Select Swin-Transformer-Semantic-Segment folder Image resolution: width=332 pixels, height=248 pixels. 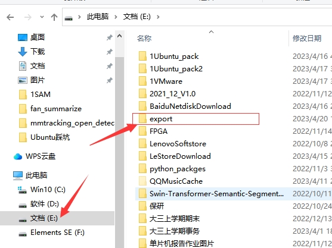[216, 194]
